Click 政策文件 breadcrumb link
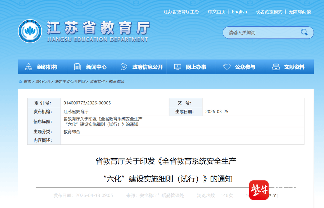Viewport: 324px width, 208px height. [x=97, y=81]
